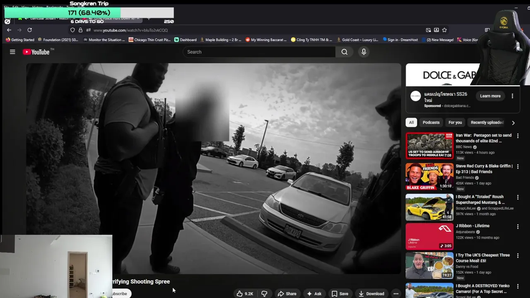Open the Monitor the Situation bookmark
The width and height of the screenshot is (530, 298).
point(104,40)
